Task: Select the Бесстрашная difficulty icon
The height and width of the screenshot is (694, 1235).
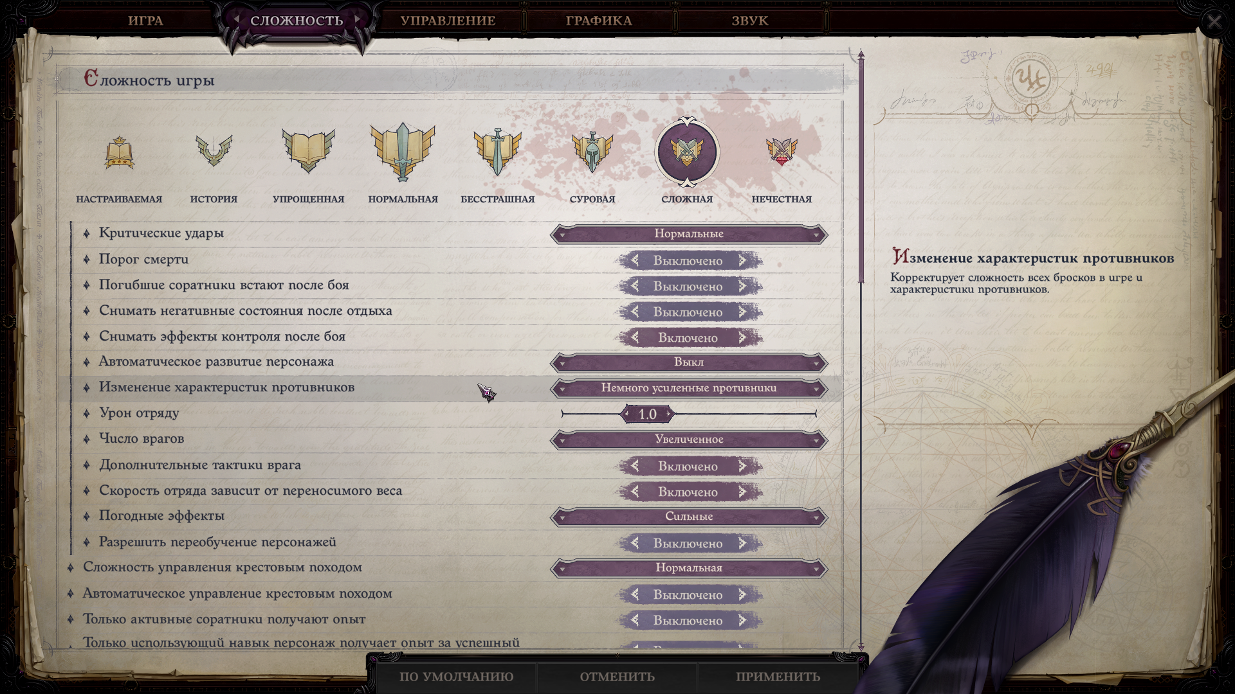Action: coord(497,152)
